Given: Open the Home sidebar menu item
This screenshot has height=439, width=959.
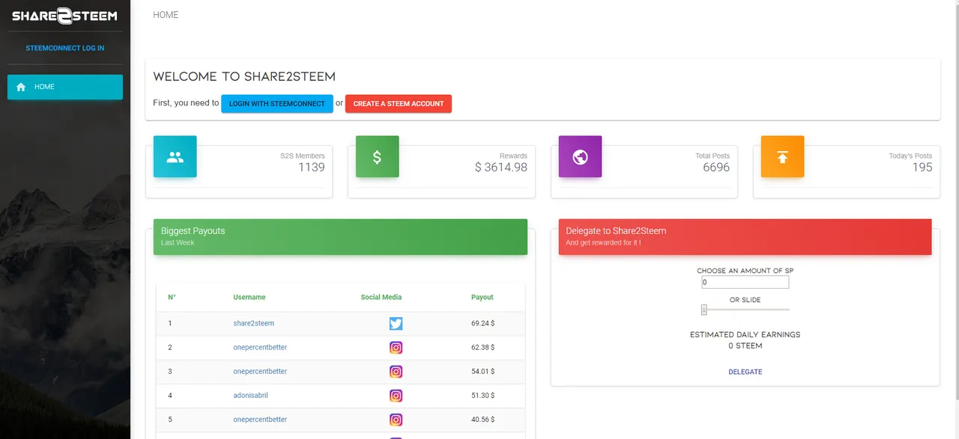Looking at the screenshot, I should 65,87.
